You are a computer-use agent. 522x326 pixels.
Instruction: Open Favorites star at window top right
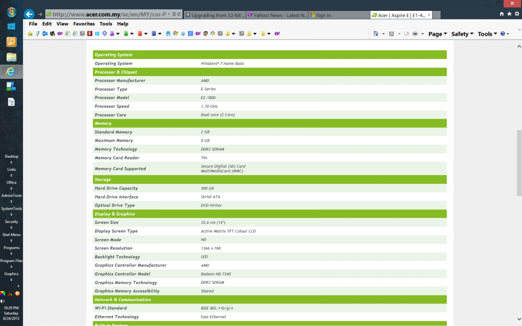509,14
